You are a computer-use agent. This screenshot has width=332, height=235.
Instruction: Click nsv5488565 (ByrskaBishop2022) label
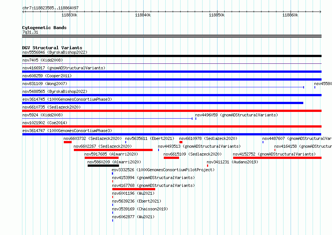click(55, 91)
